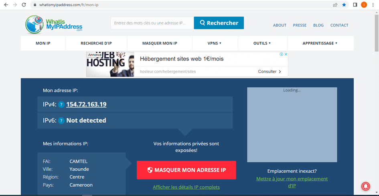Expand the OUTILS dropdown menu
379x196 pixels.
point(262,43)
